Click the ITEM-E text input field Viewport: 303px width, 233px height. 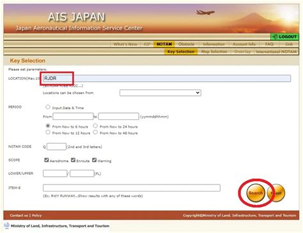tap(132, 188)
